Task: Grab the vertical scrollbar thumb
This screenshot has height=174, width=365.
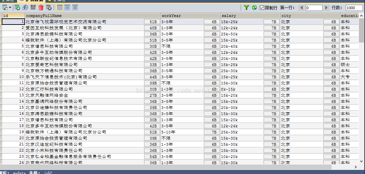Action: click(x=361, y=30)
